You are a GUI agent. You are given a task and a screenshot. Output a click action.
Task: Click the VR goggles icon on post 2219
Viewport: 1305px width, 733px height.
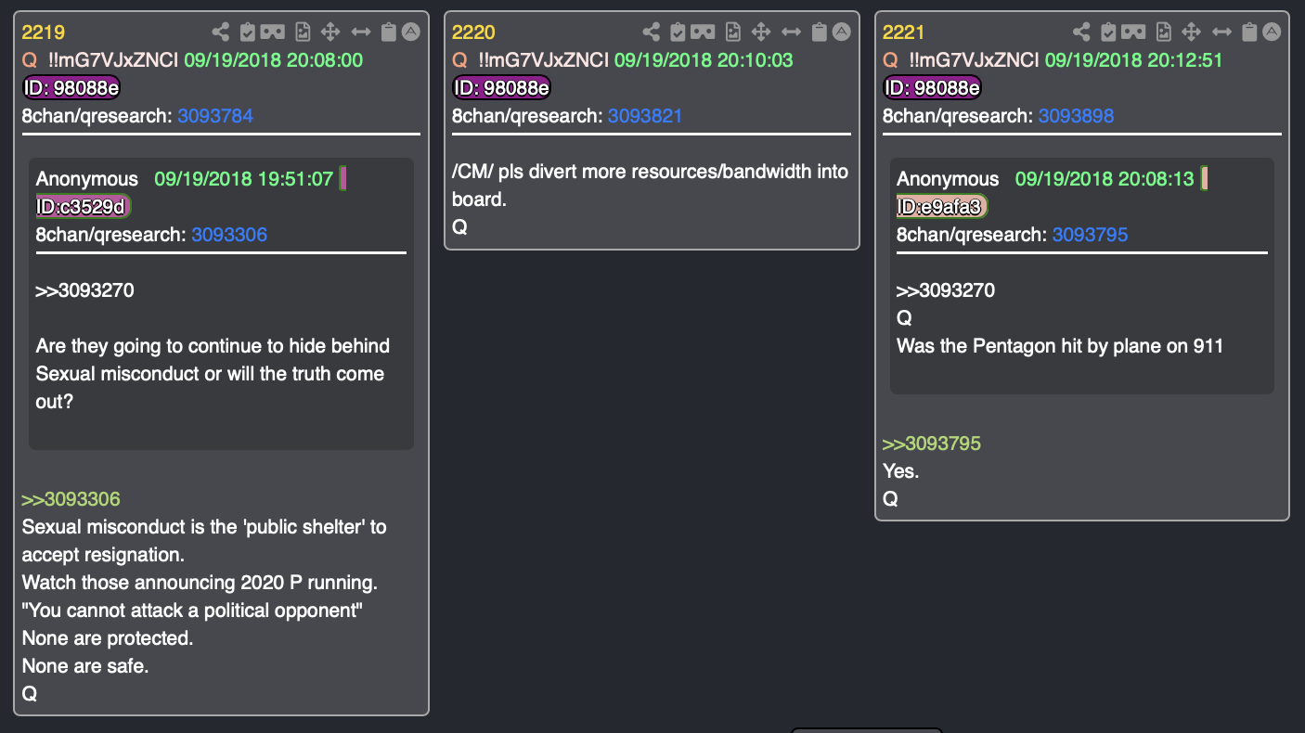point(272,32)
